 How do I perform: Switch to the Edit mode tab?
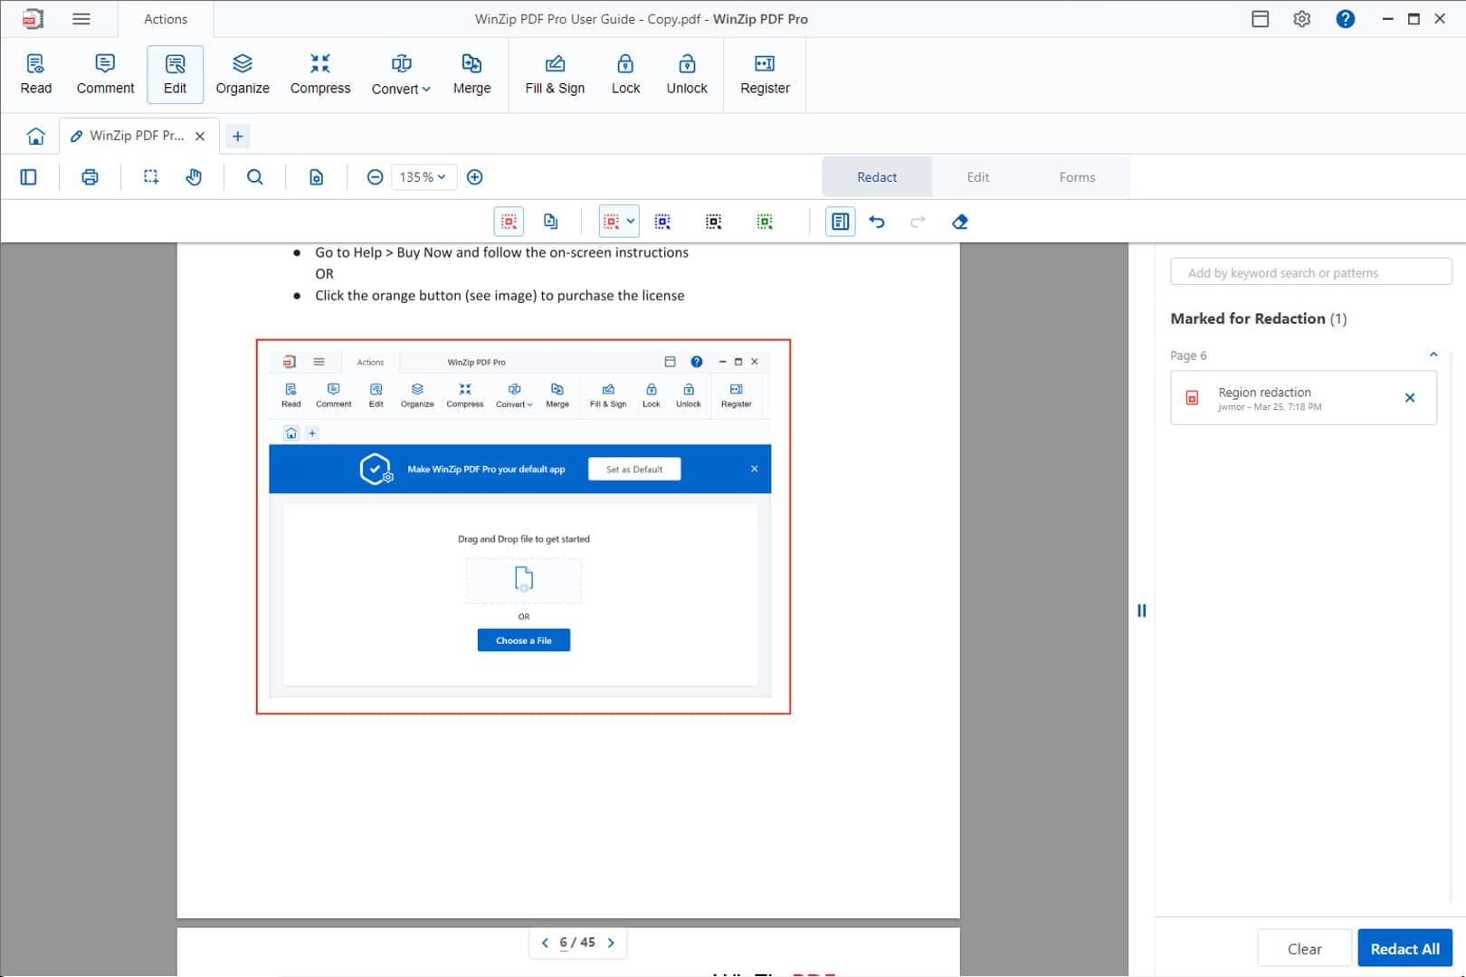(x=977, y=177)
